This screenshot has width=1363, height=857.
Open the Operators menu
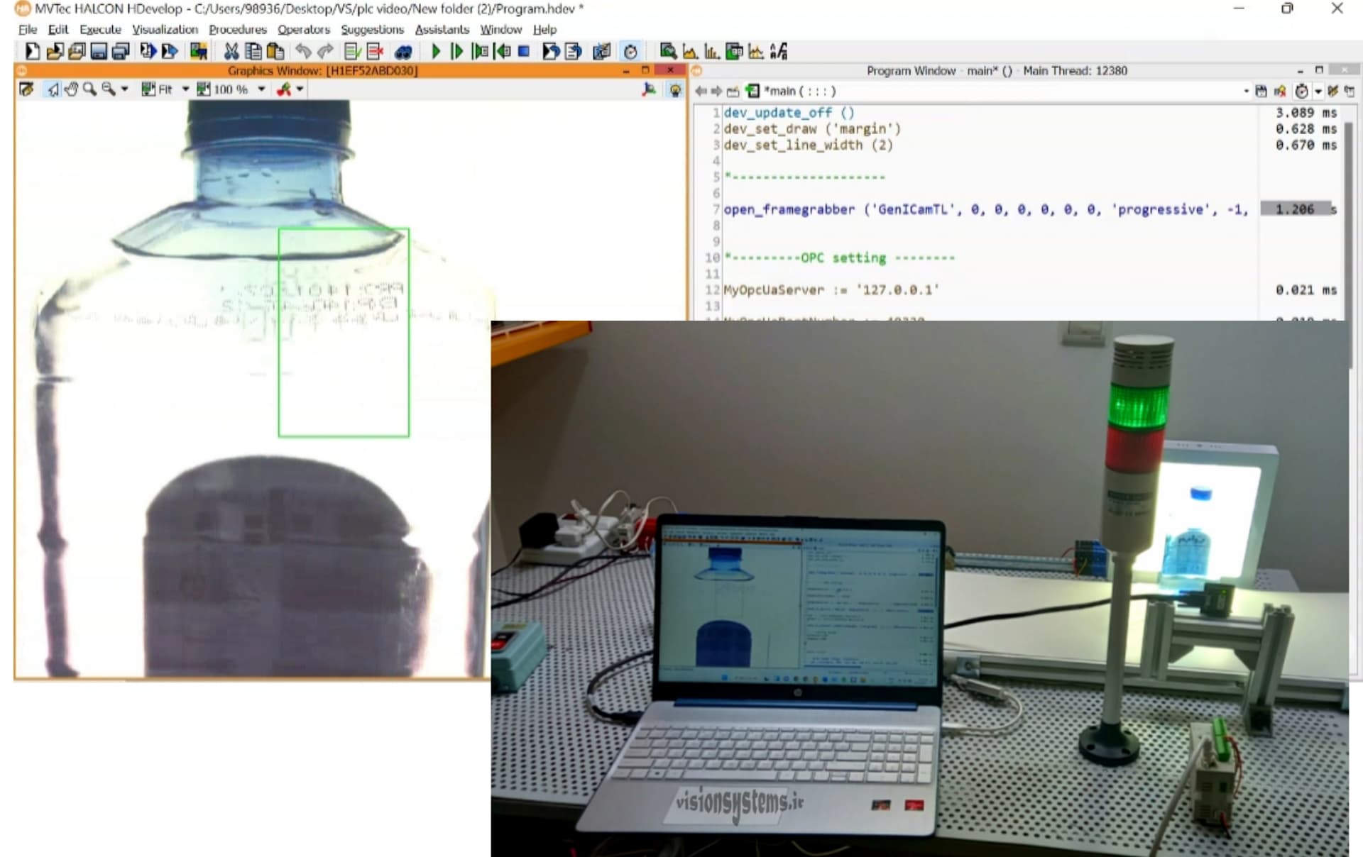tap(304, 29)
